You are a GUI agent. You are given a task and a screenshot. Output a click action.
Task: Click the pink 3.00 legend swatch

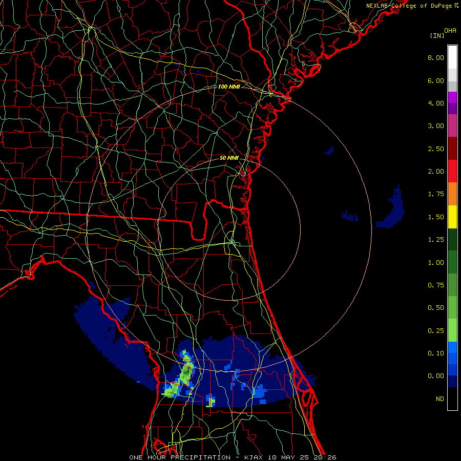(452, 125)
